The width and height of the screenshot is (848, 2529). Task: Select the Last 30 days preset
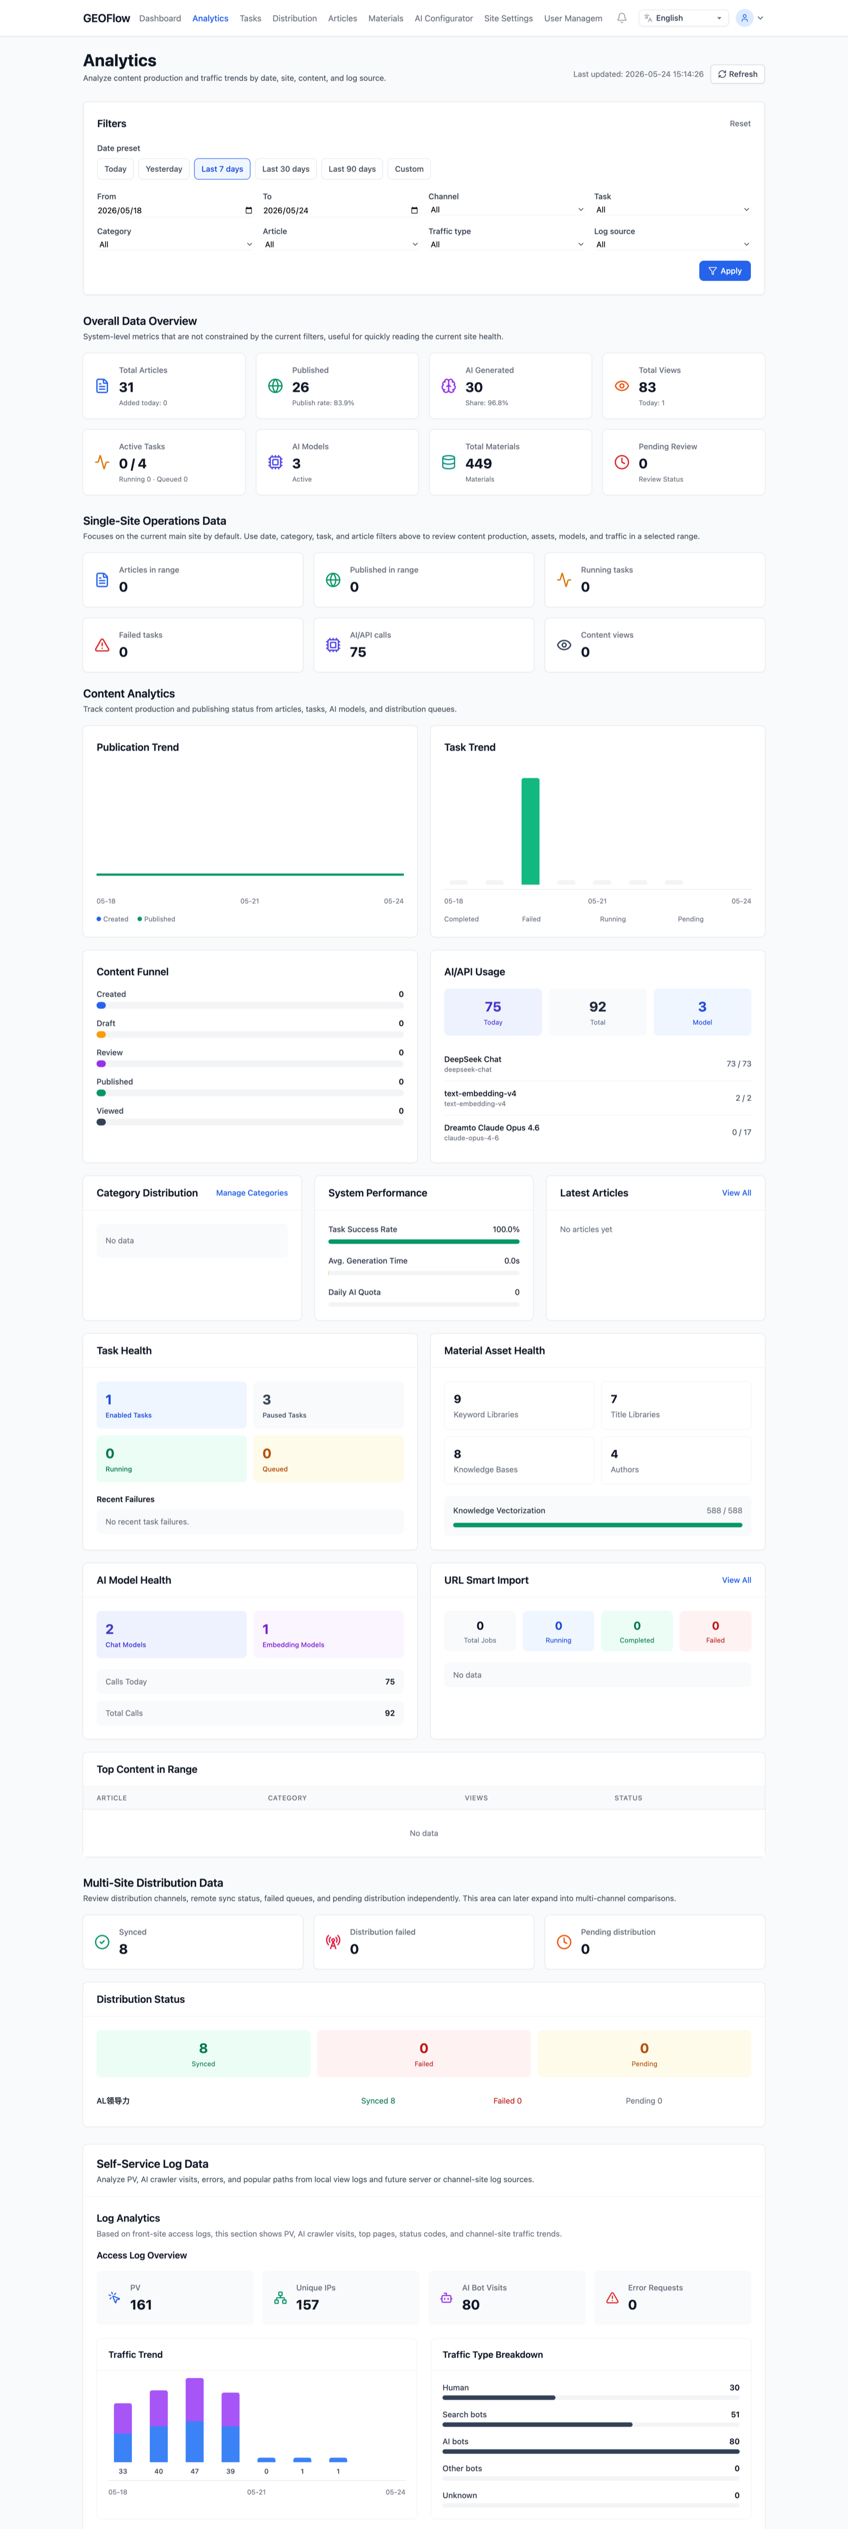286,169
